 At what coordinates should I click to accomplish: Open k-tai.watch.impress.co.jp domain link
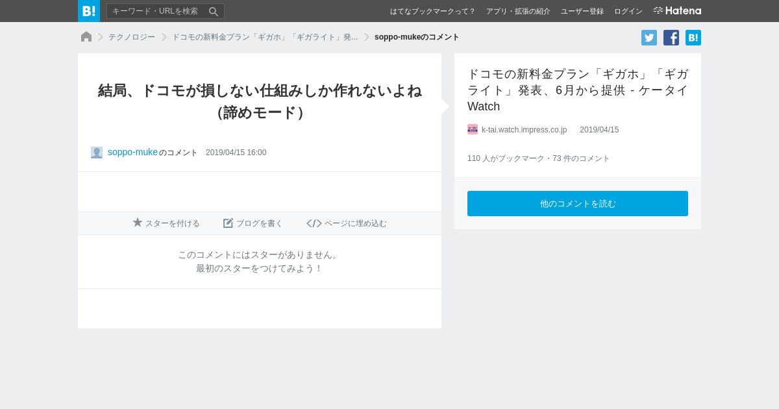tap(524, 130)
